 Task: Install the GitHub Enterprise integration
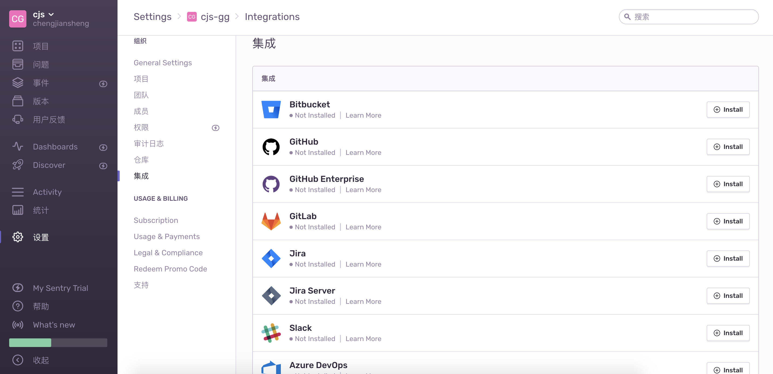[x=728, y=184]
